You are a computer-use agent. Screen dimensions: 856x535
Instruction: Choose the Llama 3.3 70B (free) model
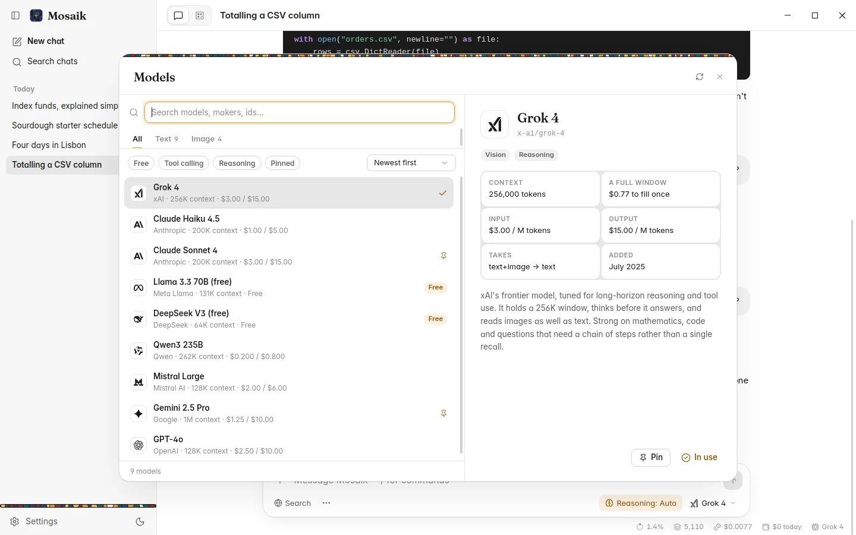click(289, 287)
